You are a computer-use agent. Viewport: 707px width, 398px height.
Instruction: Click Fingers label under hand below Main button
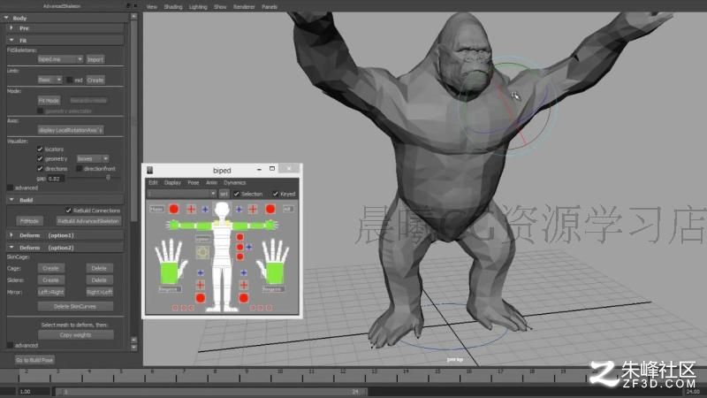pyautogui.click(x=170, y=289)
